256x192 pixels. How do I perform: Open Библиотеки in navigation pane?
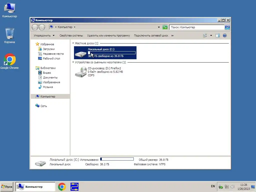pyautogui.click(x=48, y=68)
